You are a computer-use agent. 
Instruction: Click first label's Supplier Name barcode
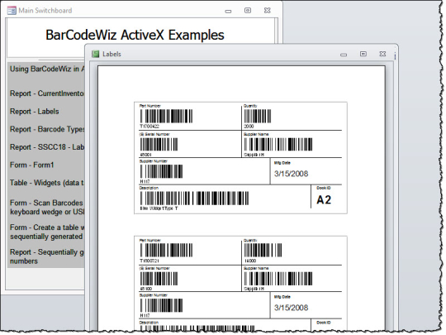(278, 144)
